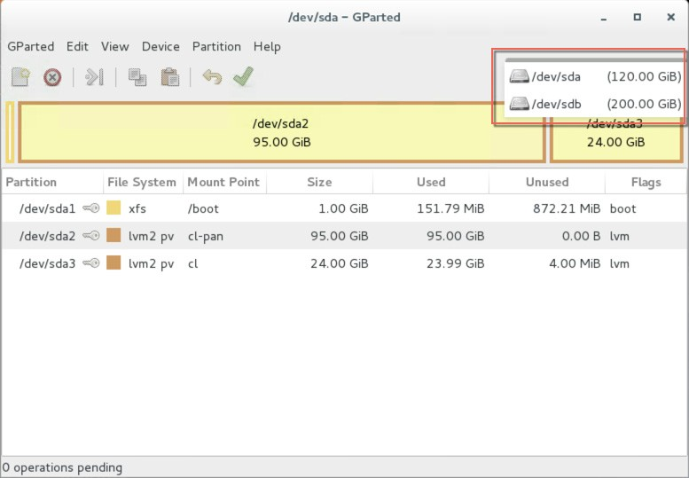Select the /dev/sda3 partition row
The height and width of the screenshot is (478, 689).
click(x=266, y=263)
